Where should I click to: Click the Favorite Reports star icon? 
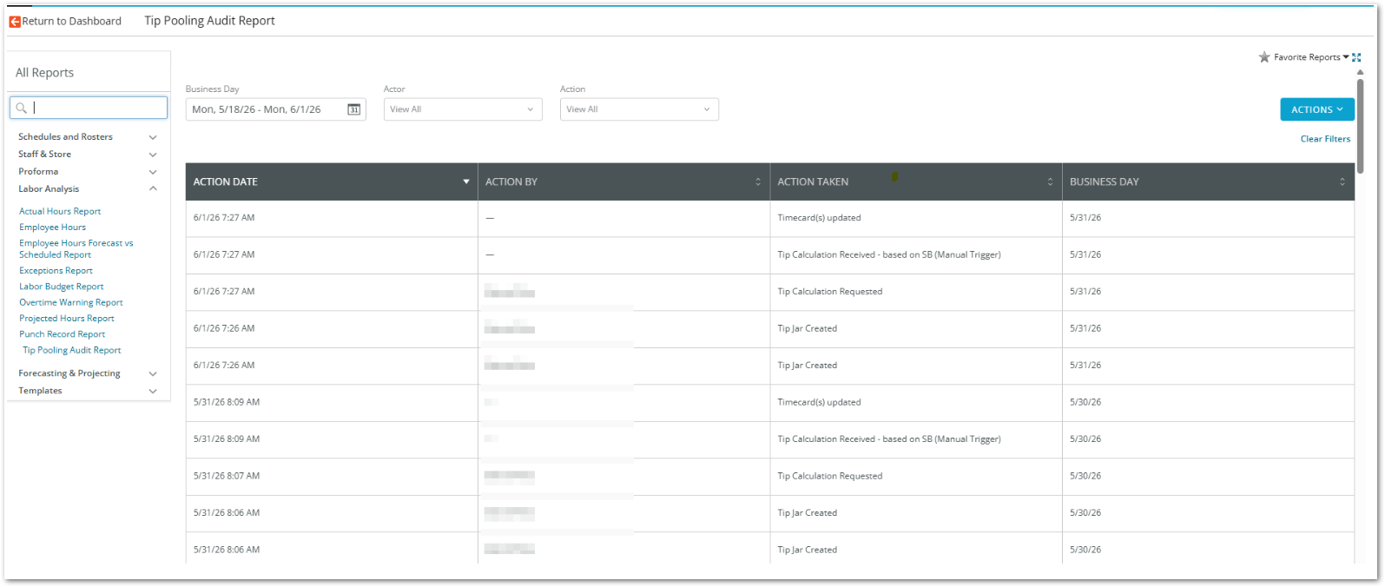point(1264,57)
